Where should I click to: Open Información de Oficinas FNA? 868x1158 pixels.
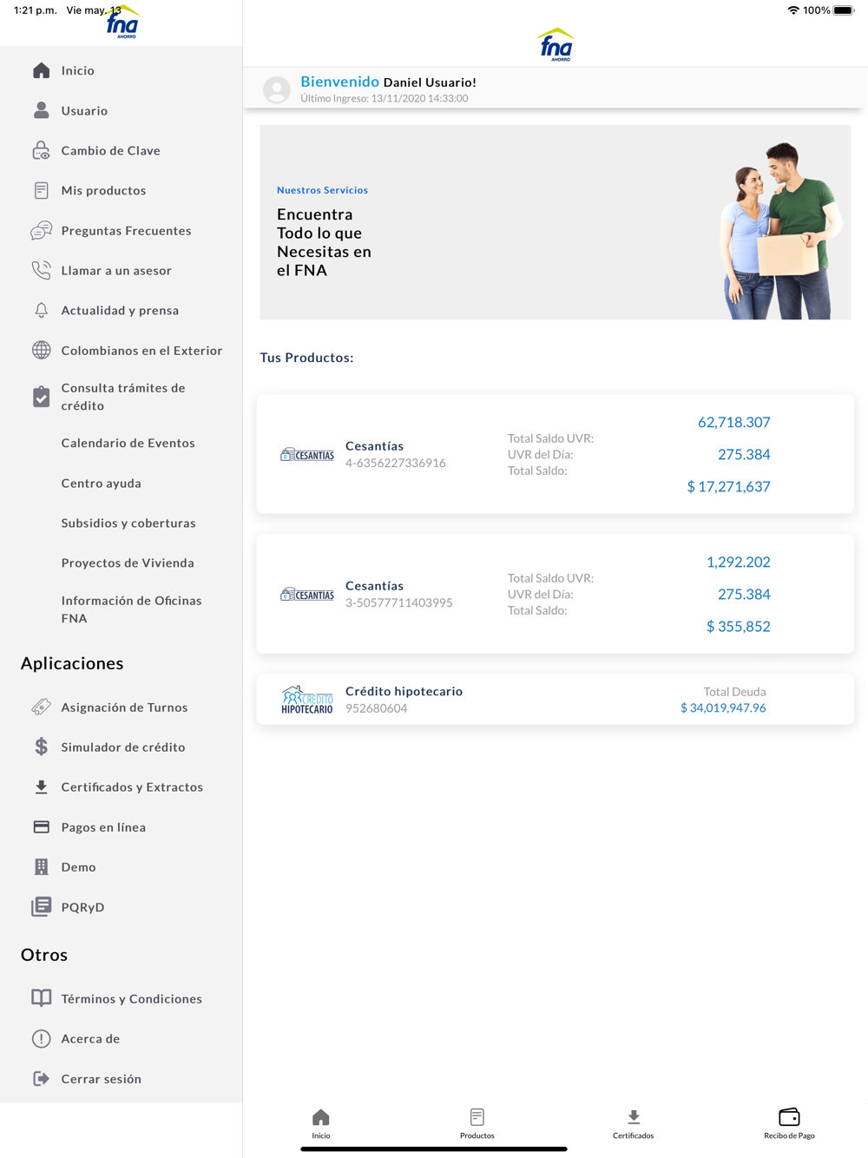[x=131, y=609]
